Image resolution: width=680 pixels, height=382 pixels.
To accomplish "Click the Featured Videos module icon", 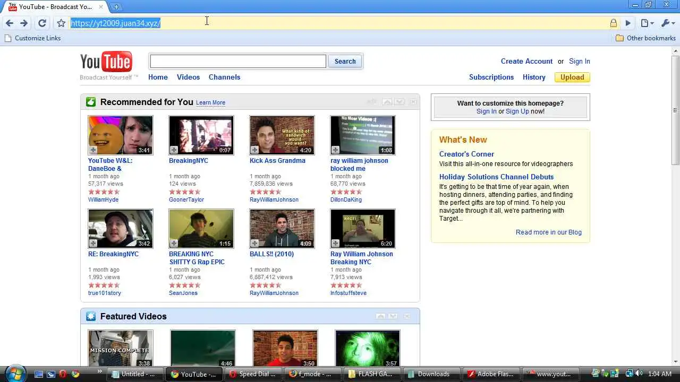I will (x=91, y=316).
